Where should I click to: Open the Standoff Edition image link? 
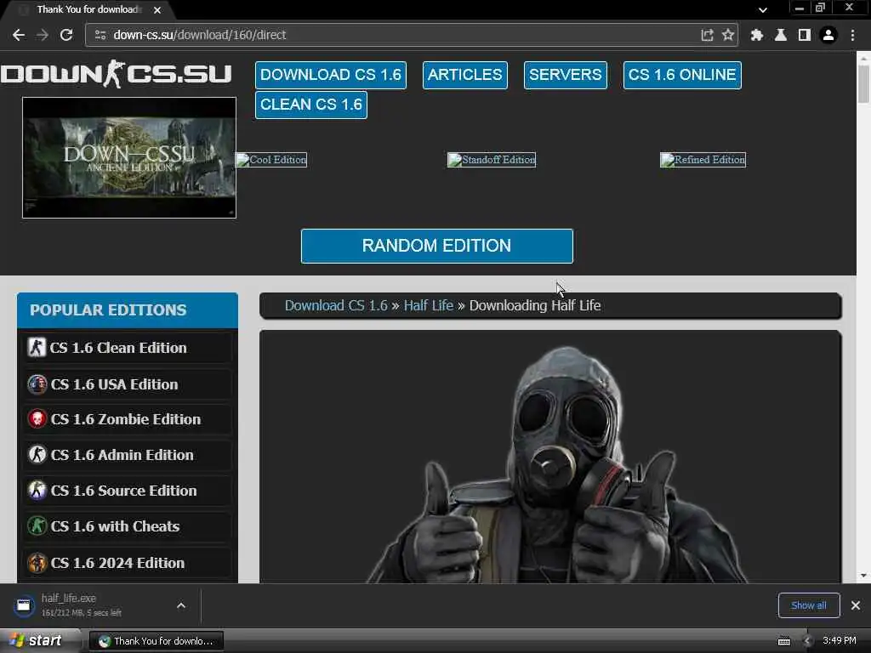pos(492,160)
